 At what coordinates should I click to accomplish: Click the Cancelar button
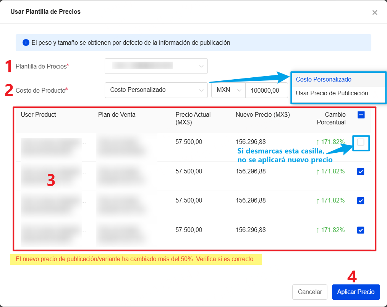tap(310, 292)
